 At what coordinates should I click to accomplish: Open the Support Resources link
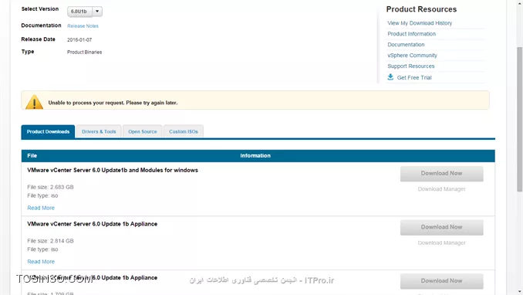(410, 66)
